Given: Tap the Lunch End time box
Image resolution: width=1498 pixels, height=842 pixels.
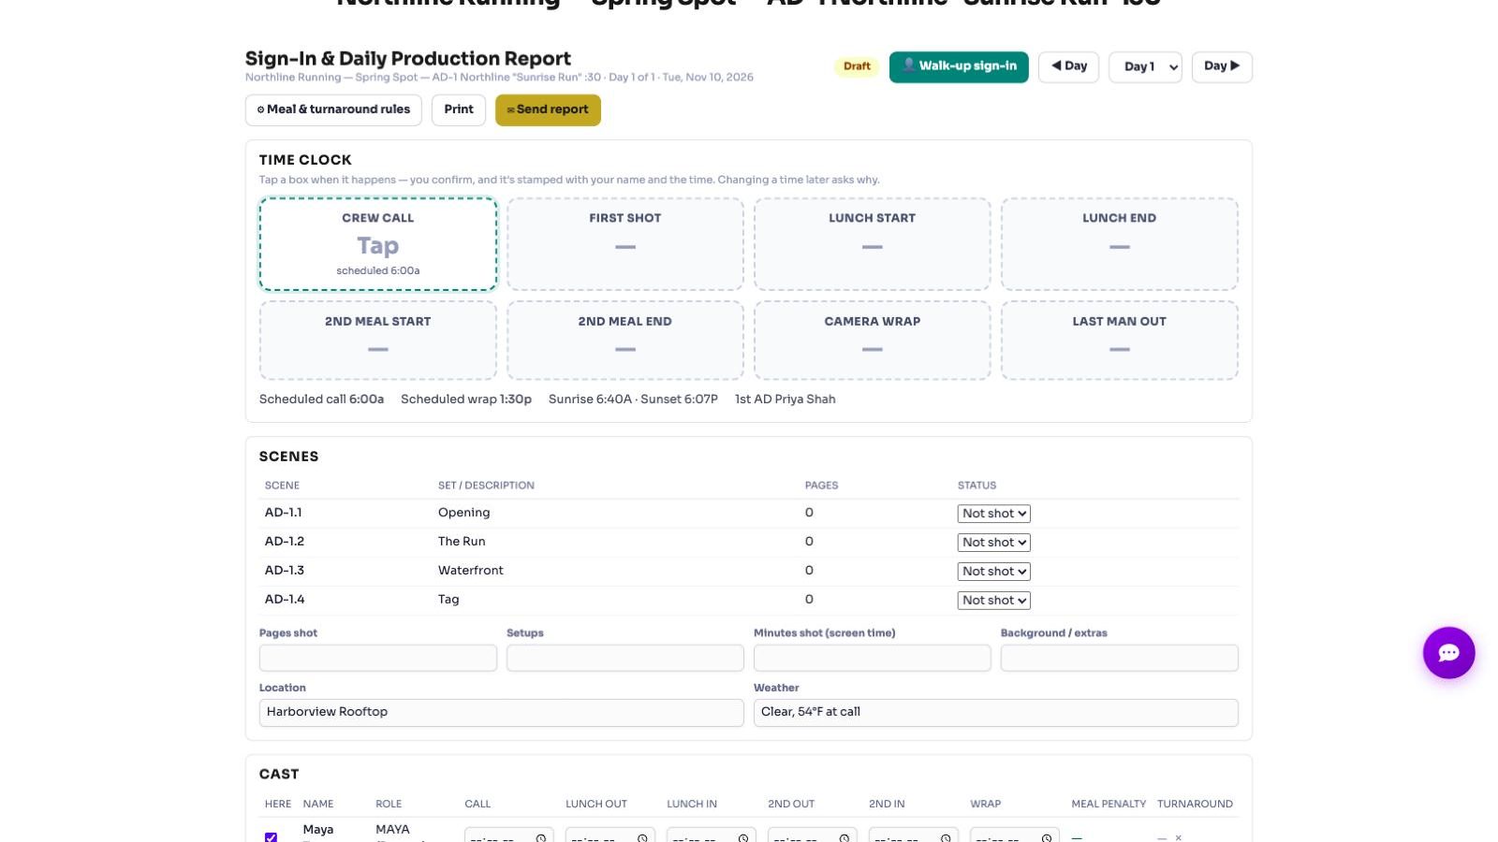Looking at the screenshot, I should [1120, 244].
